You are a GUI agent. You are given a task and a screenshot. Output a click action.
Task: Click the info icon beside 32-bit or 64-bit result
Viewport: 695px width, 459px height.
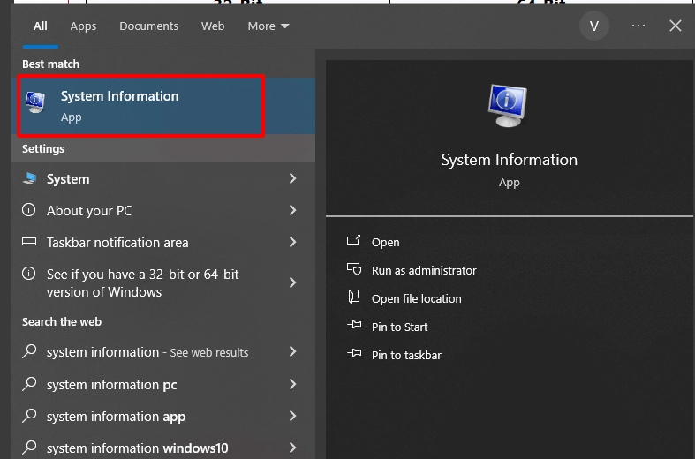[29, 274]
